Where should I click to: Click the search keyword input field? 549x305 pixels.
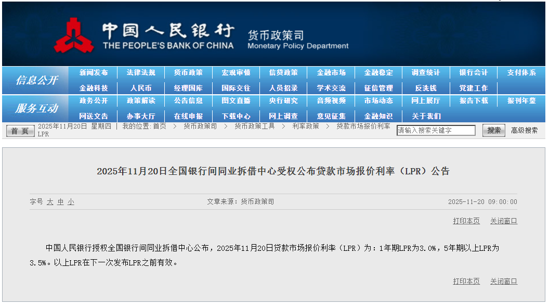435,131
